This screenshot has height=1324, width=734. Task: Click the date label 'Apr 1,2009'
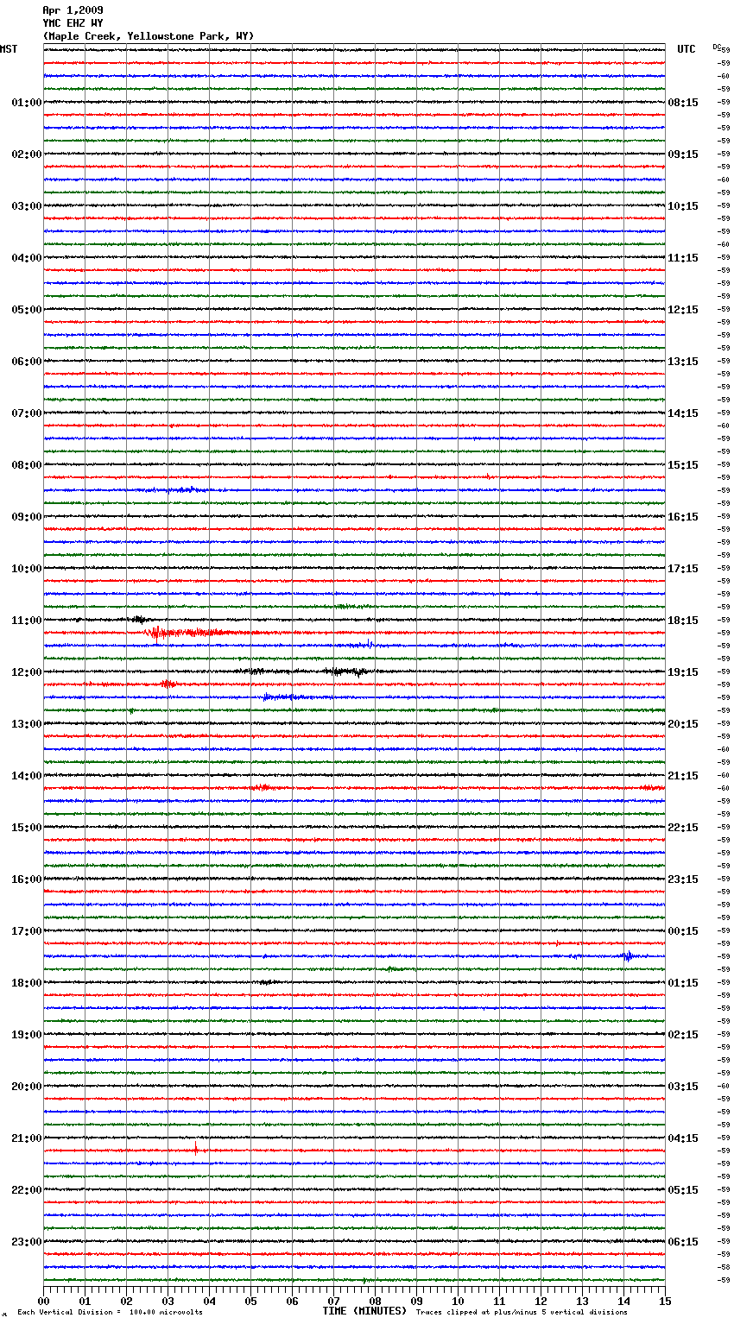[73, 10]
